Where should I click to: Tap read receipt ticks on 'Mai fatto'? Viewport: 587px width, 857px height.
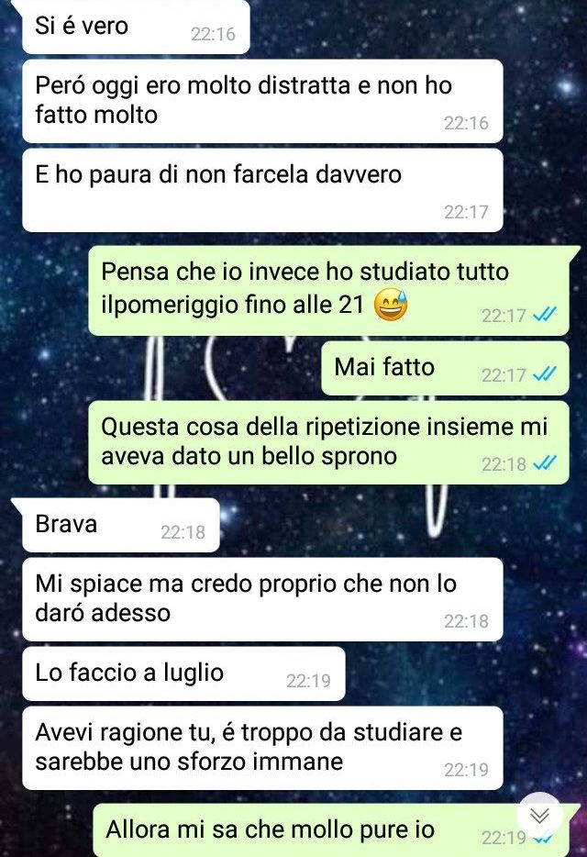point(545,374)
